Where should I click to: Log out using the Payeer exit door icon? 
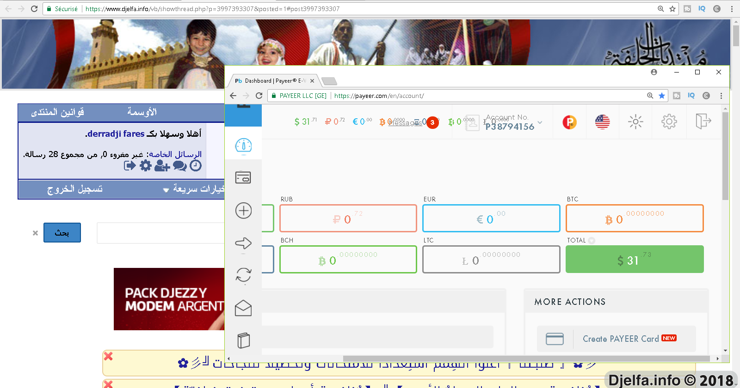[x=703, y=121]
